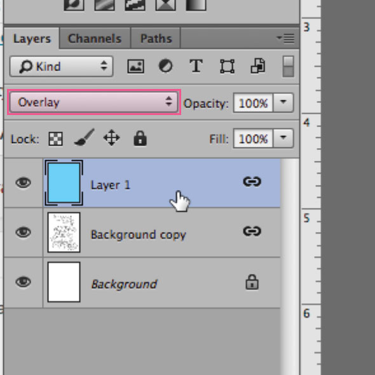
Task: Select the Background copy layer name
Action: [x=139, y=235]
